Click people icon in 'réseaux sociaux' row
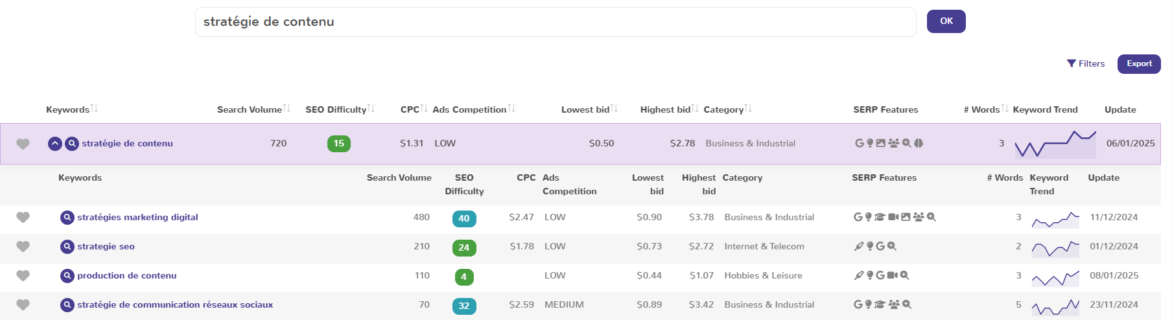 pyautogui.click(x=894, y=304)
